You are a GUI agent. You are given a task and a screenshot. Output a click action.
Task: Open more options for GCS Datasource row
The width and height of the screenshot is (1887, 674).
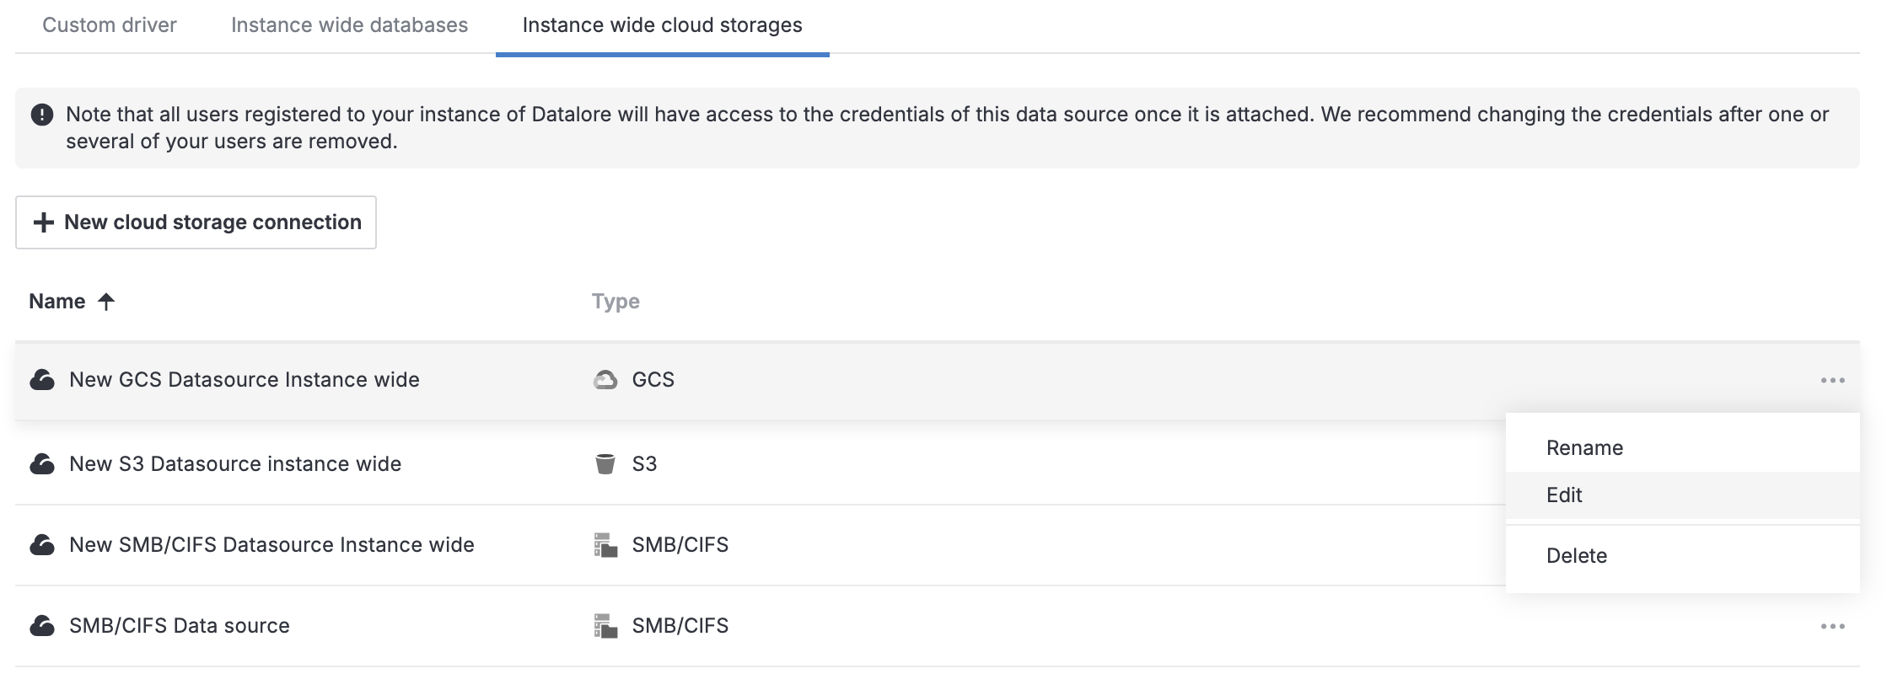pos(1832,381)
